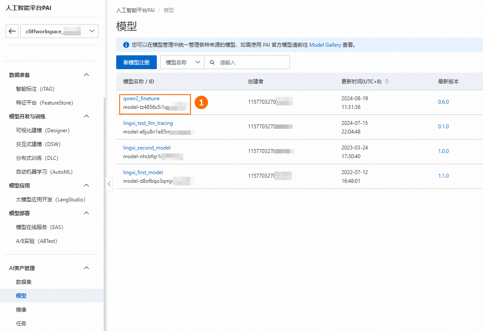
Task: Open version 1.0.0 link
Action: [x=443, y=151]
